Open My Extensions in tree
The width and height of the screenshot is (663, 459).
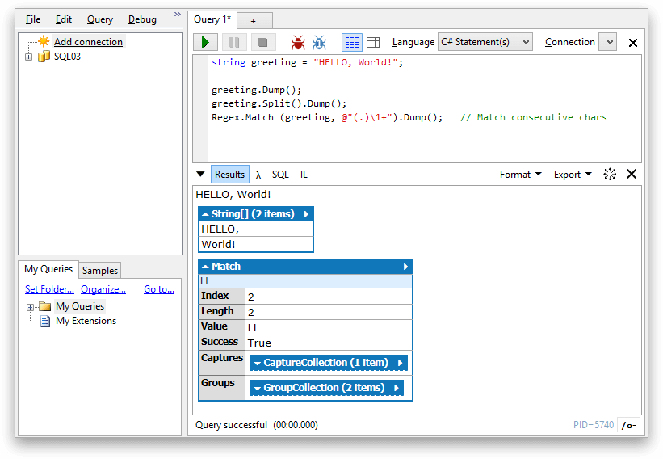(86, 321)
